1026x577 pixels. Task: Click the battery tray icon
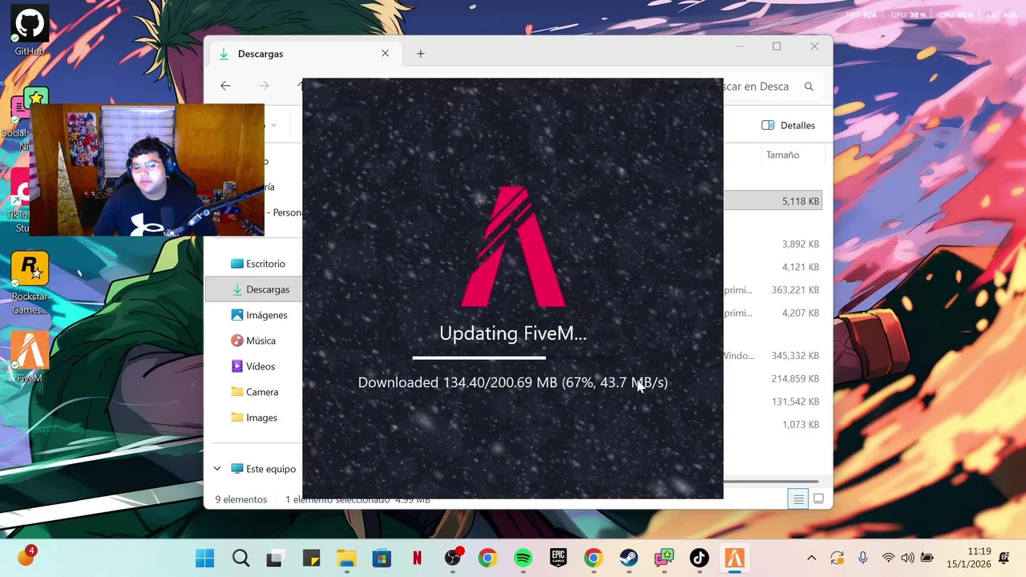pos(927,558)
